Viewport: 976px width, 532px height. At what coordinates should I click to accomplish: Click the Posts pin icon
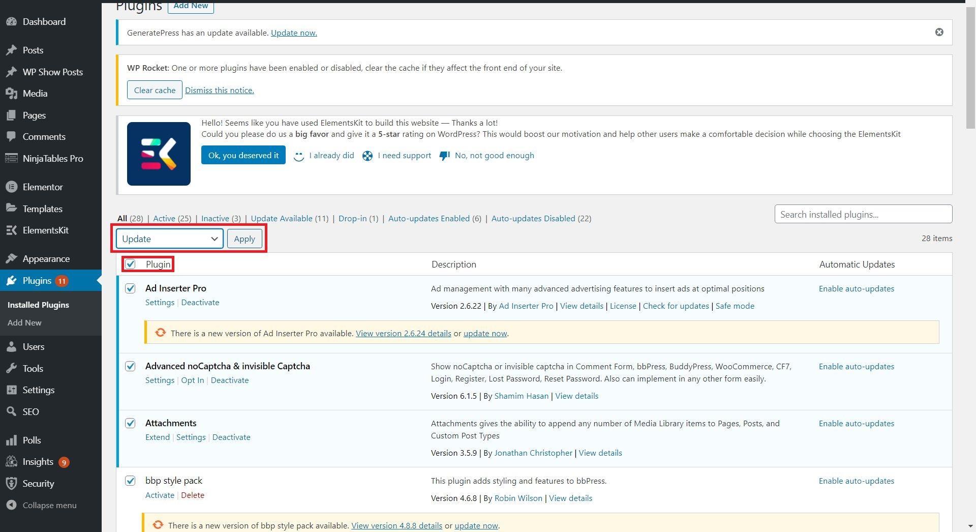[x=11, y=50]
